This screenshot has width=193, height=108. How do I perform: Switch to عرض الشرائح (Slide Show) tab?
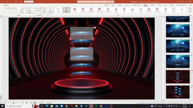click(136, 5)
